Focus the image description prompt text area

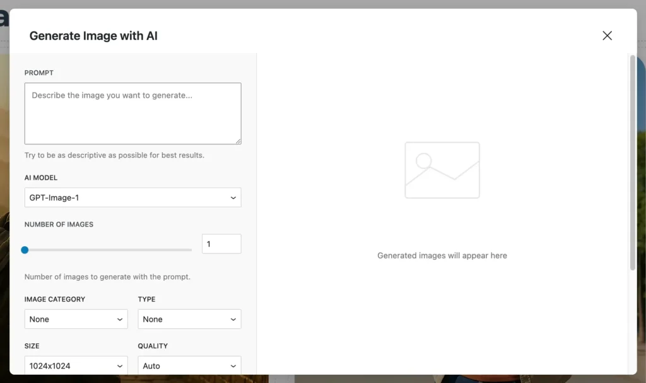[x=132, y=114]
